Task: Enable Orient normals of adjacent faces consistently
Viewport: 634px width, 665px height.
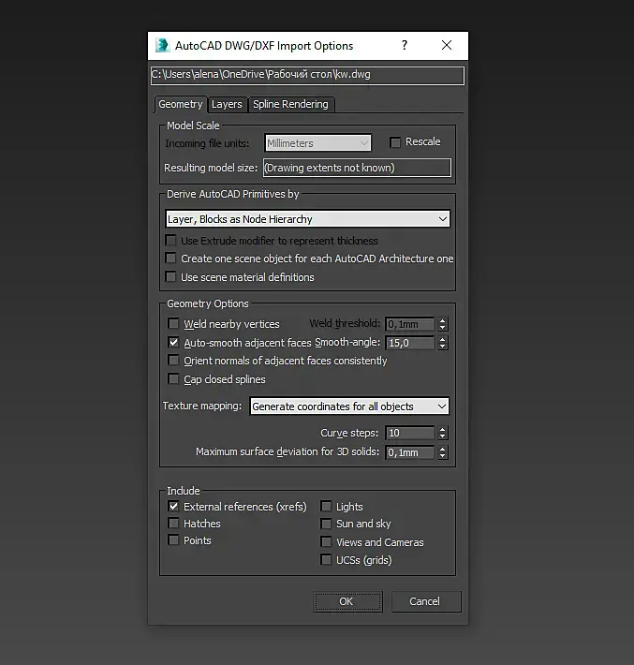Action: (173, 361)
